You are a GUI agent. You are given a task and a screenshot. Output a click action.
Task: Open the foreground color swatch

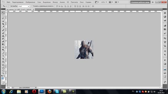[x=2, y=78]
